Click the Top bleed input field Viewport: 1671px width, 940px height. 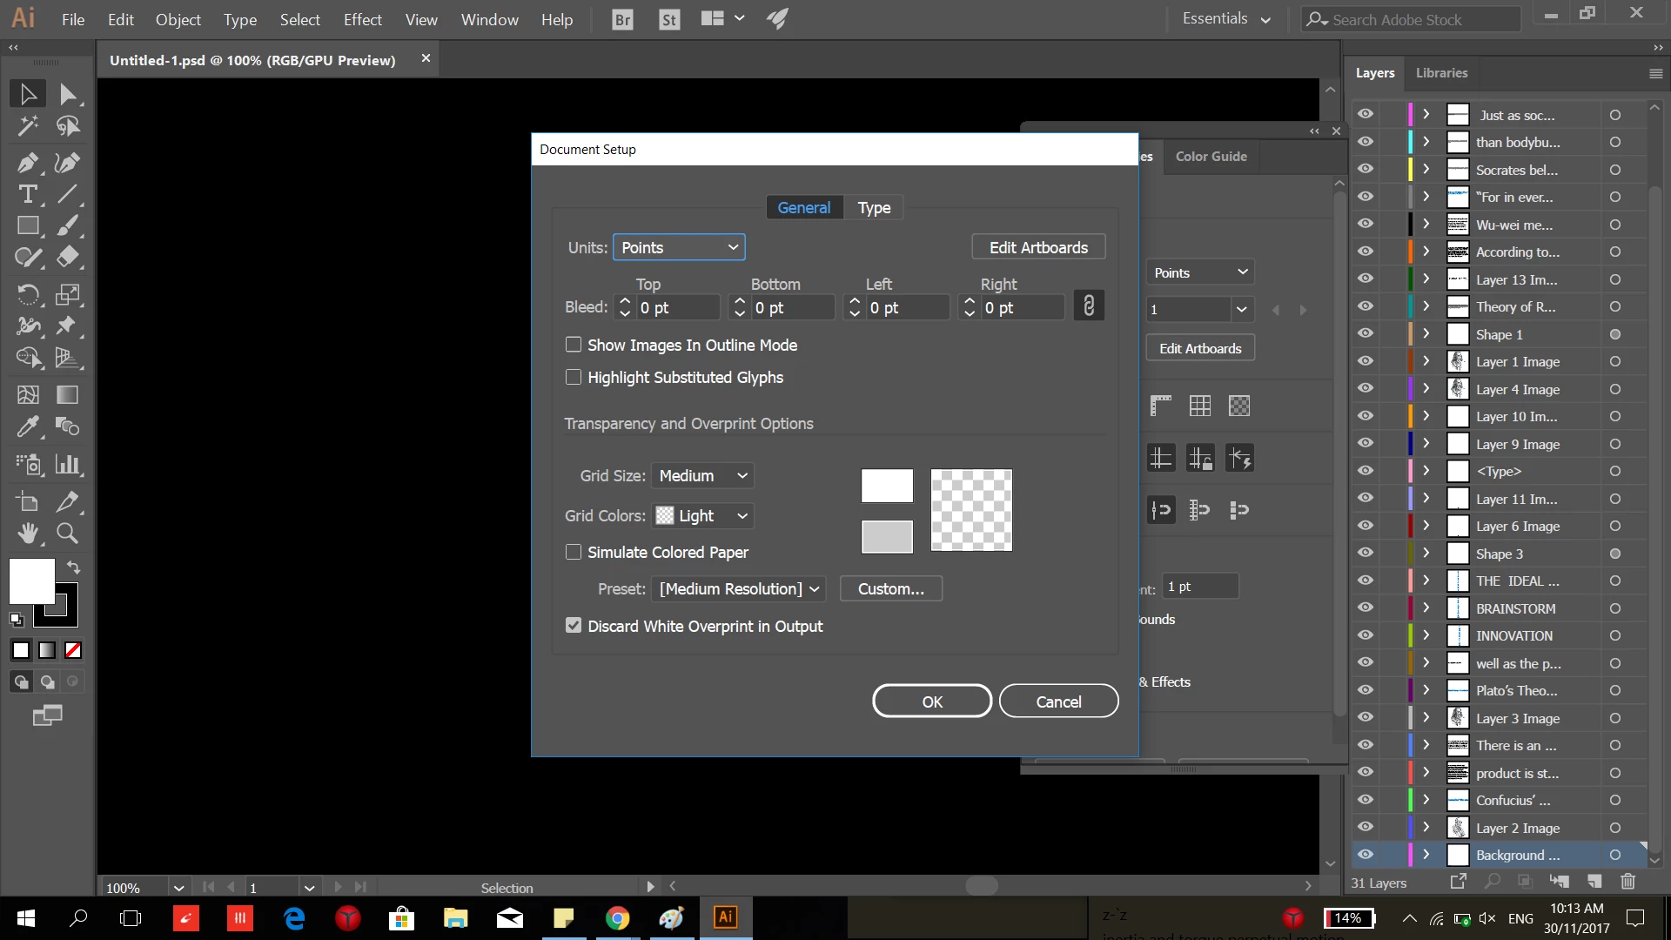(677, 307)
